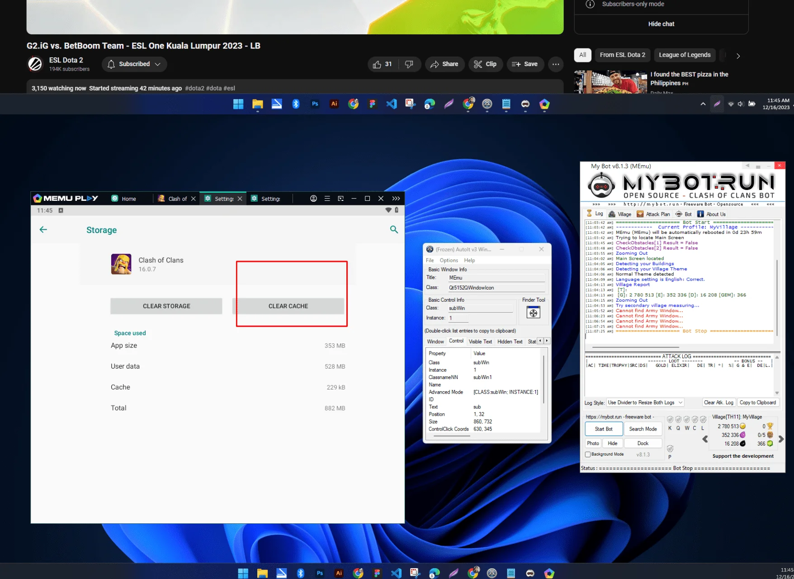The width and height of the screenshot is (794, 579).
Task: Switch to the Village tab in MyBot
Action: pyautogui.click(x=620, y=214)
